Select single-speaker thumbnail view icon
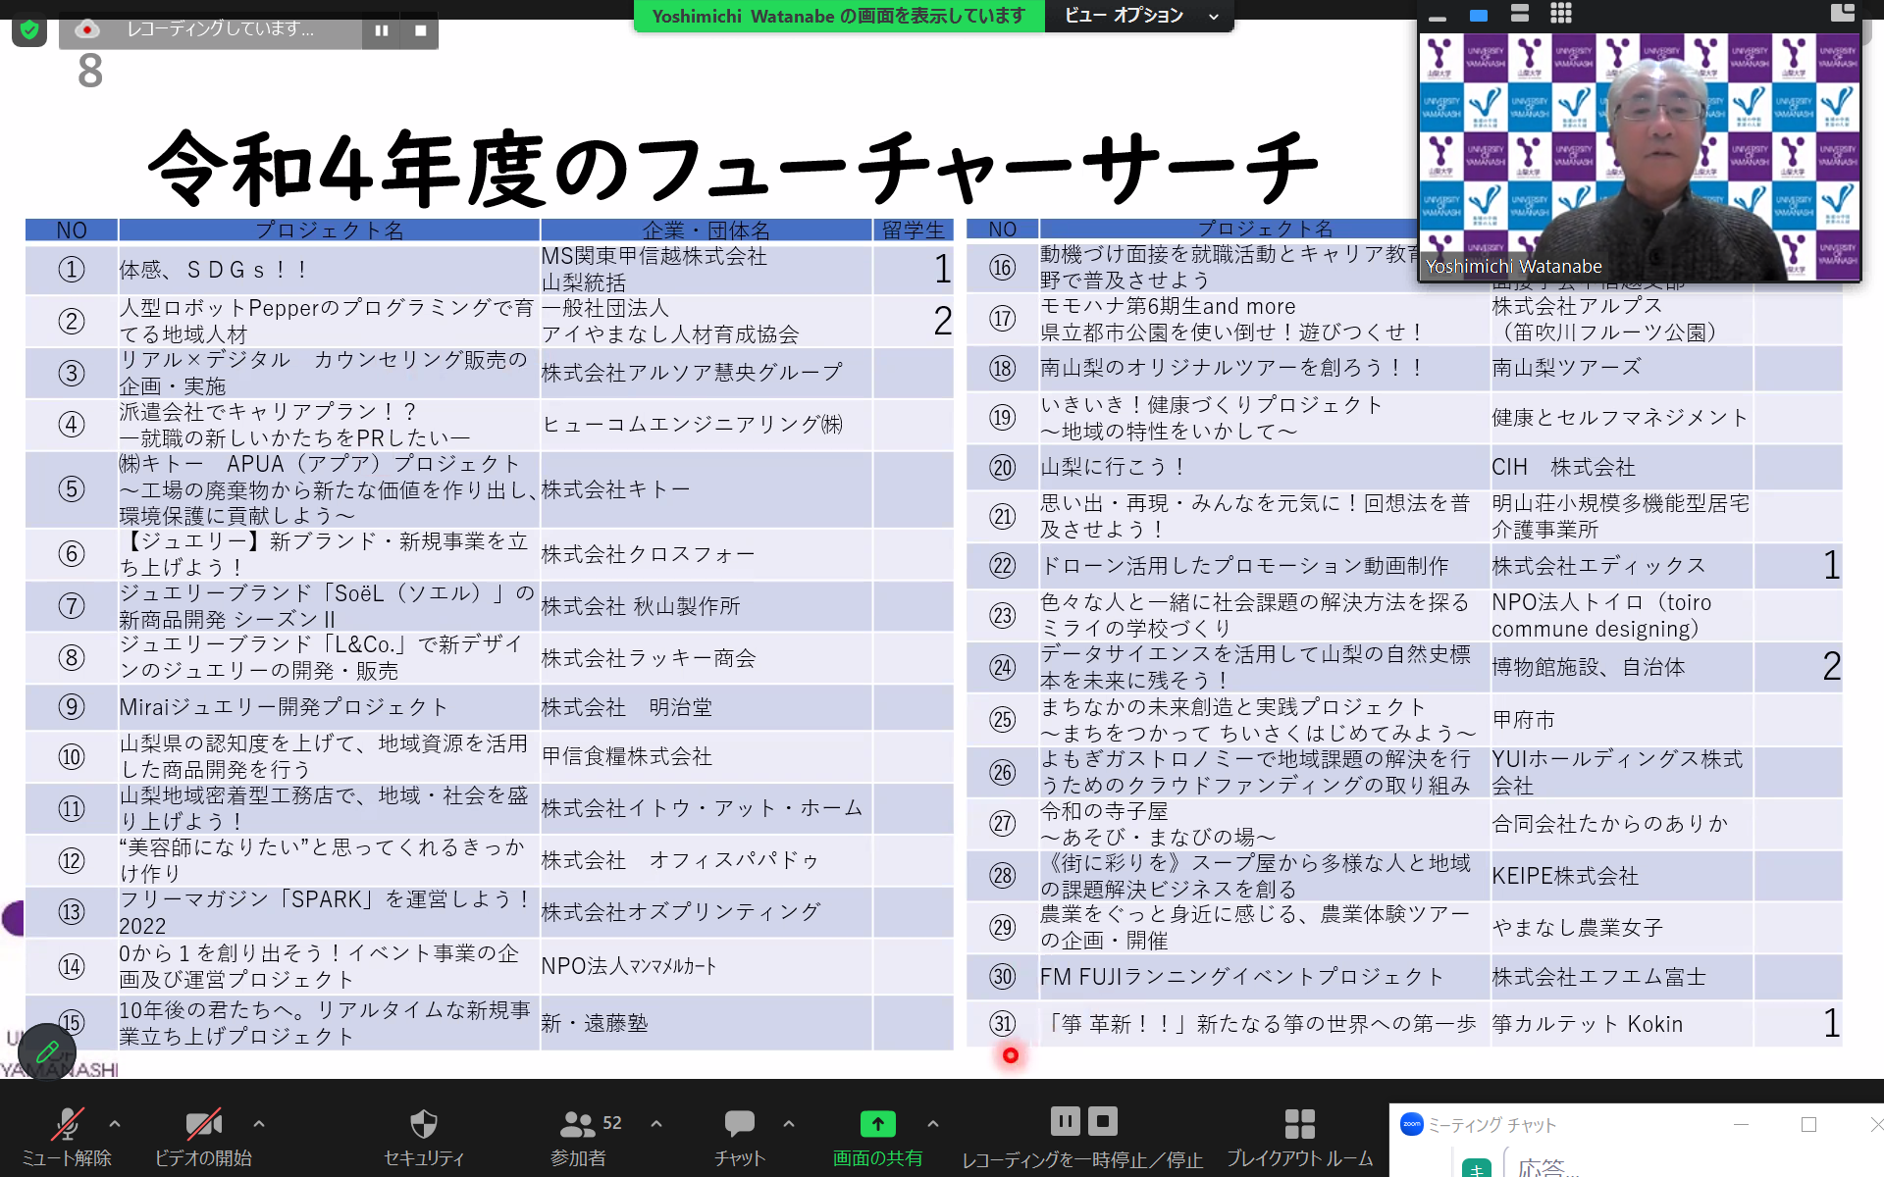This screenshot has height=1177, width=1884. click(1479, 15)
